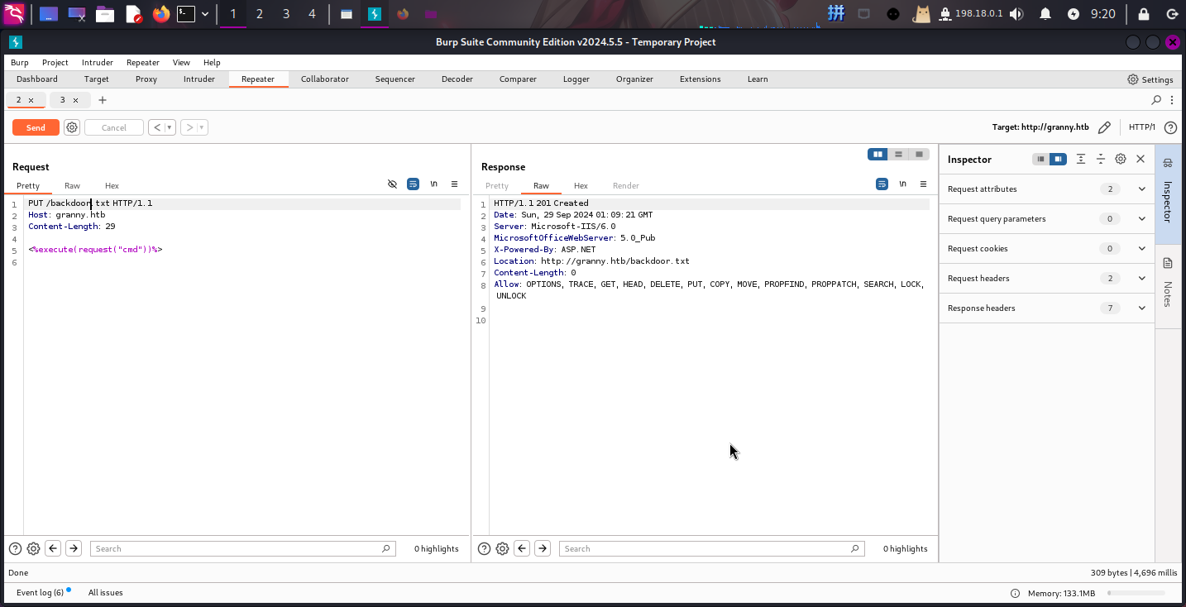This screenshot has width=1186, height=607.
Task: Open All issues in status bar
Action: (106, 593)
